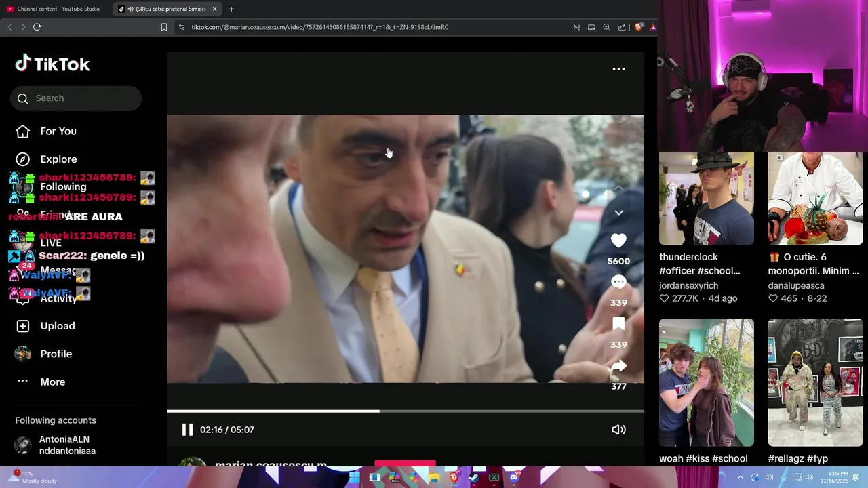Screen dimensions: 868x488
Task: Open the #rellagz #fyp video thumbnail
Action: (815, 382)
